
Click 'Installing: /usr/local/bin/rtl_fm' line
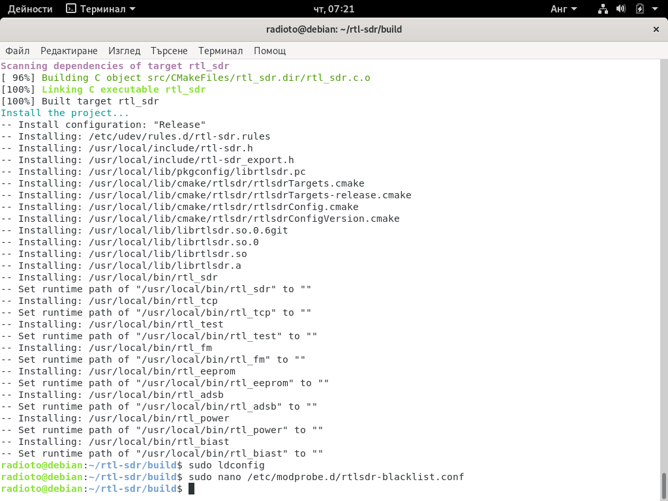point(106,348)
